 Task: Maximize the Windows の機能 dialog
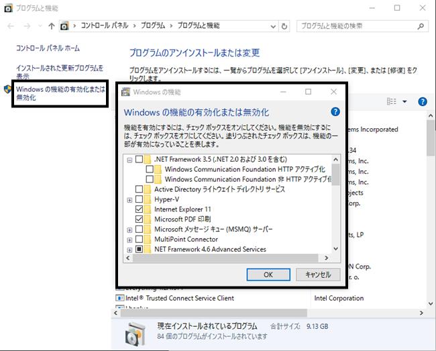coord(308,92)
